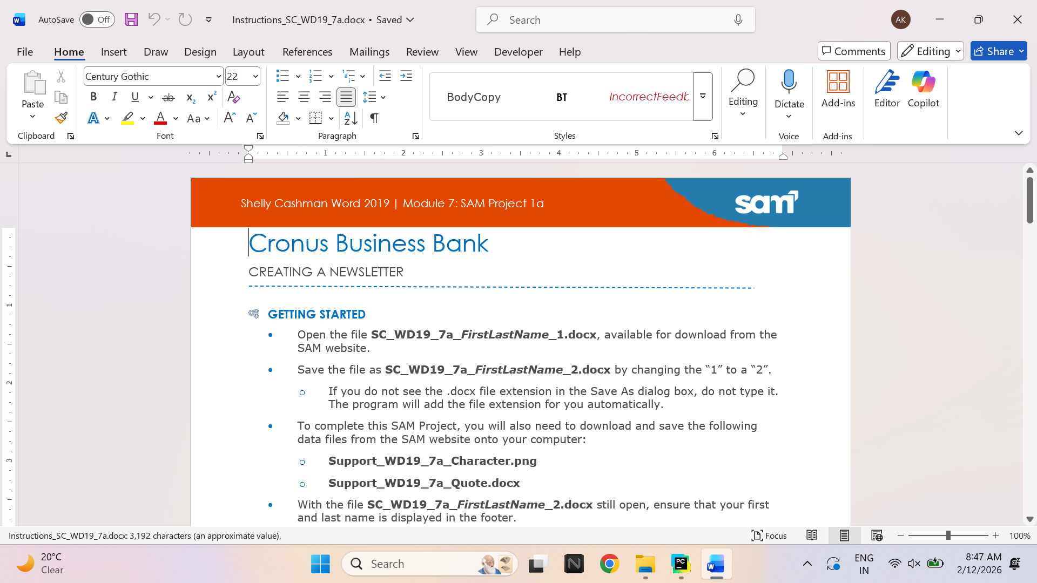This screenshot has width=1037, height=583.
Task: Switch to Web Layout view icon
Action: click(x=877, y=535)
